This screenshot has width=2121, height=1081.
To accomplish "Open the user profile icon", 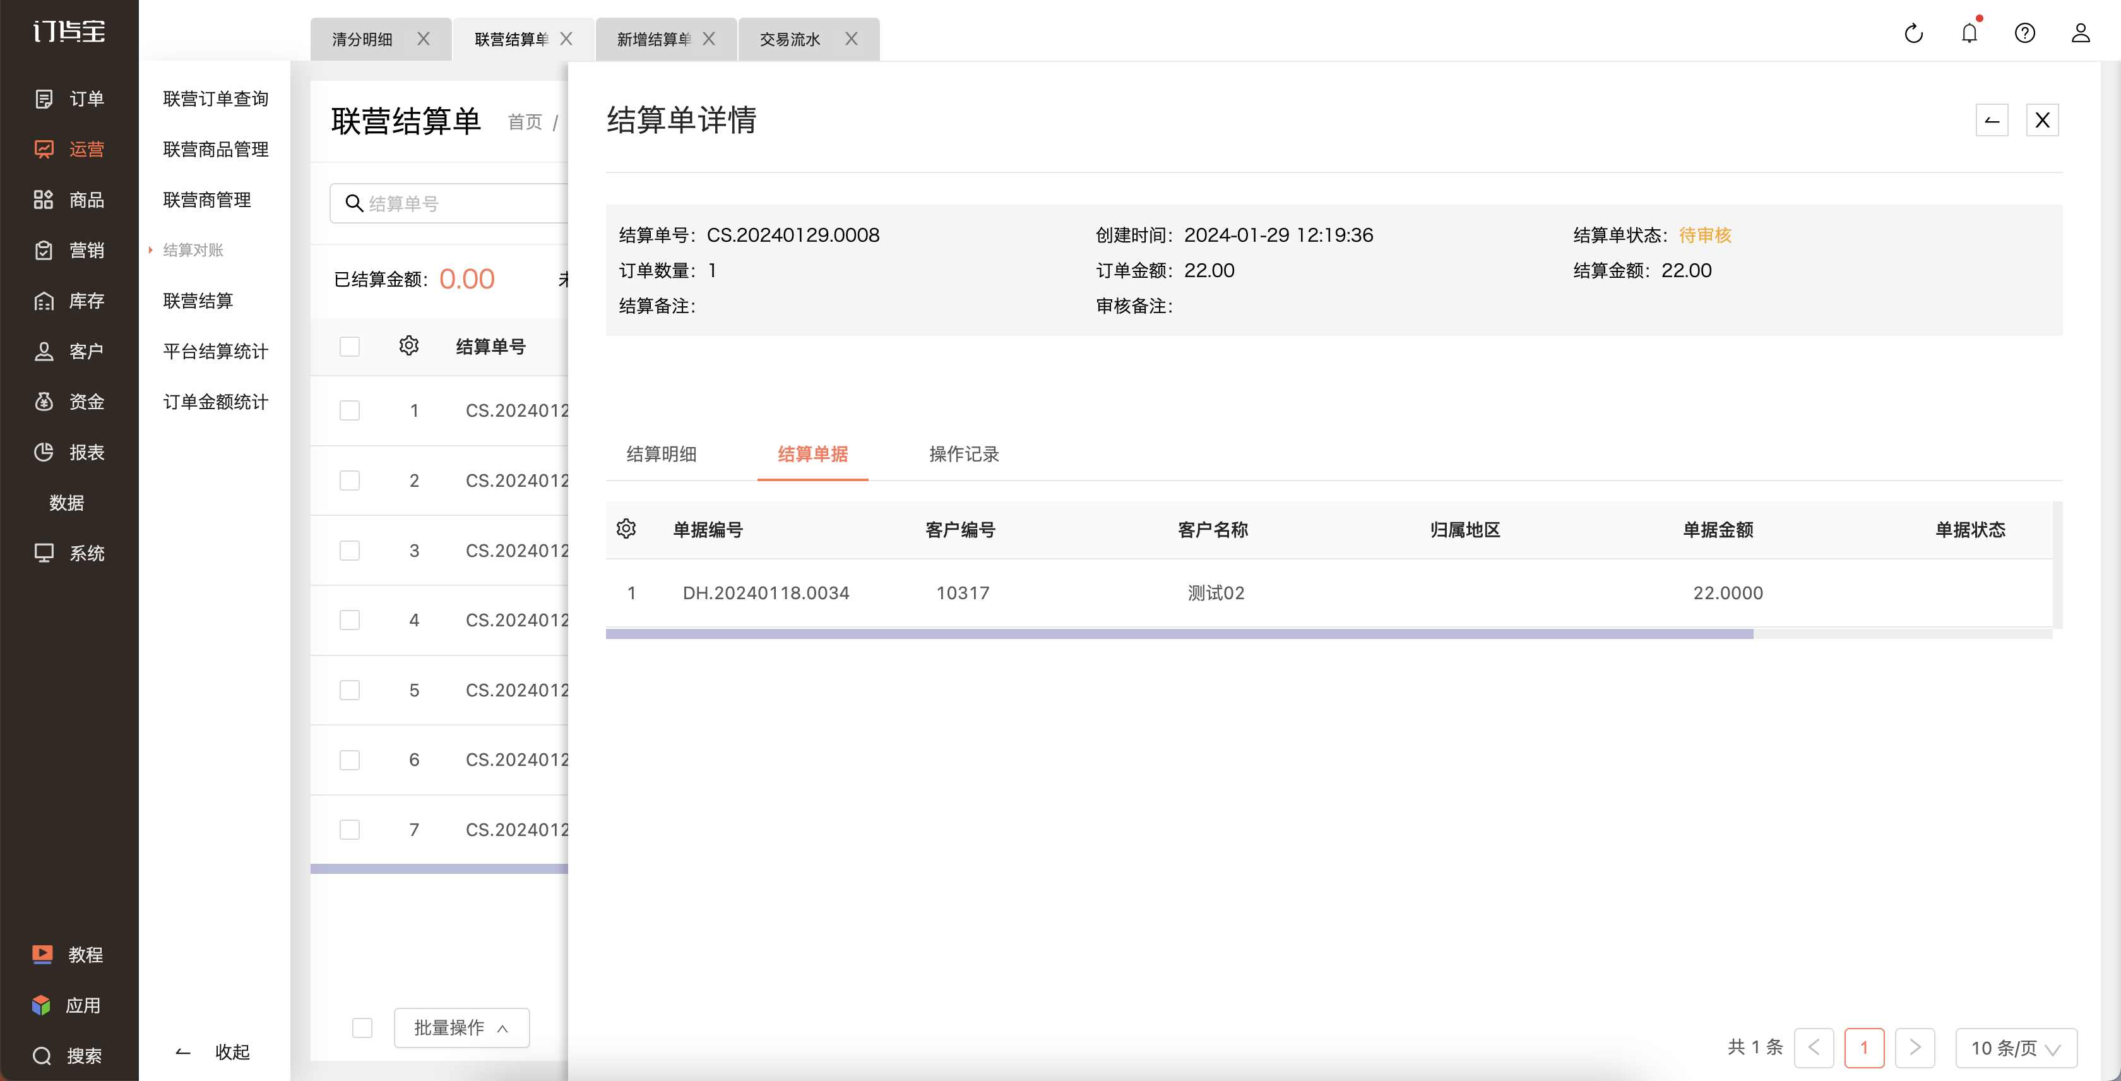I will [2081, 33].
